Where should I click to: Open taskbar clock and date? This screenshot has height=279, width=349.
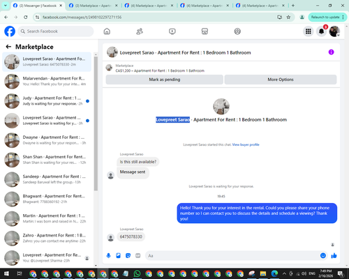(325, 273)
